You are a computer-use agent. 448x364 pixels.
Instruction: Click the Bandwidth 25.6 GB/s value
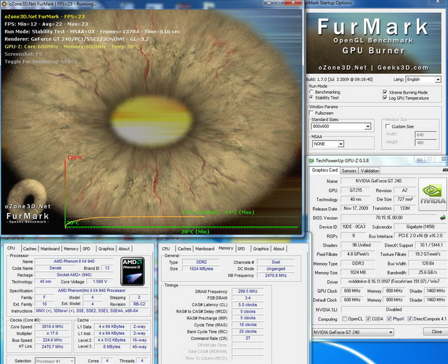coord(427,273)
